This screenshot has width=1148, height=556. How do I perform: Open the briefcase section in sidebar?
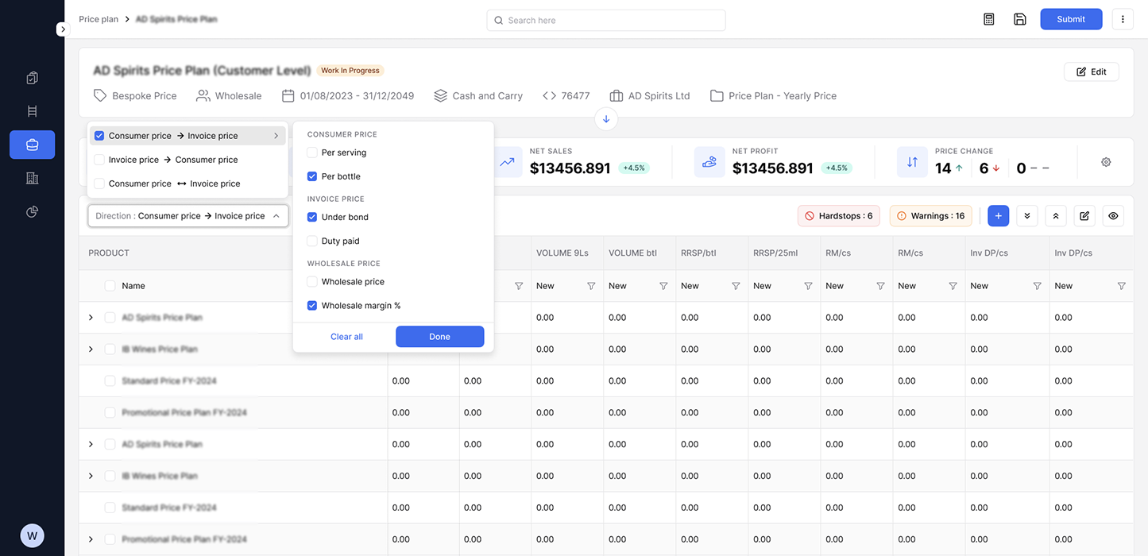[x=32, y=145]
